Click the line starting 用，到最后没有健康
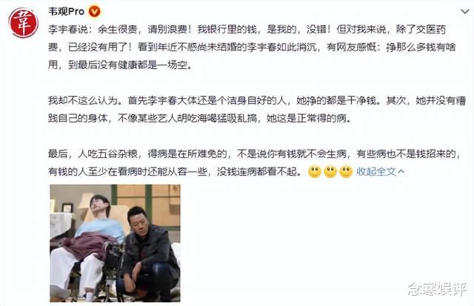This screenshot has width=474, height=306. click(x=120, y=64)
